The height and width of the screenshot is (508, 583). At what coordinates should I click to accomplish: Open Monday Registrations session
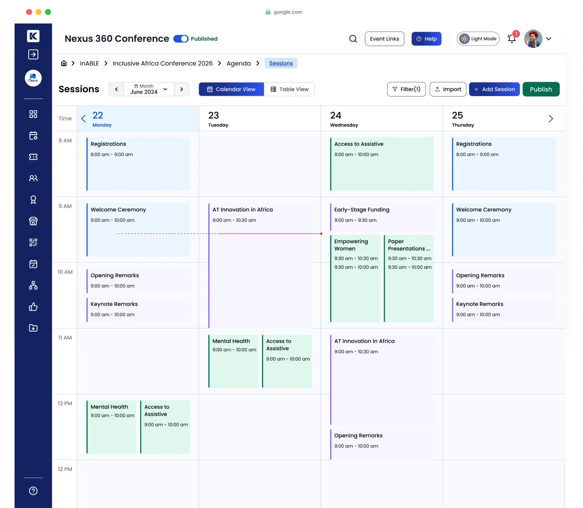[x=138, y=164]
